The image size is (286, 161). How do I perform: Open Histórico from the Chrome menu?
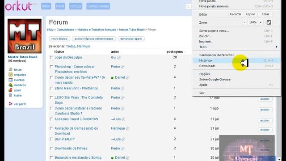[x=236, y=60]
